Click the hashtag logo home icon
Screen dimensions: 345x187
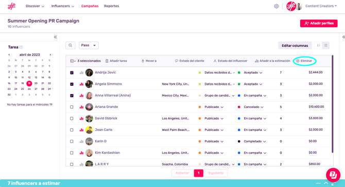(11, 6)
